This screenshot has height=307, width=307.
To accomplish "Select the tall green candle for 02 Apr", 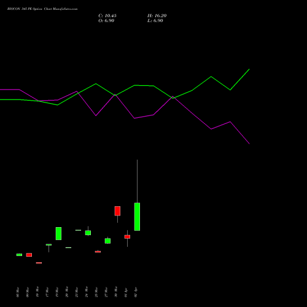I will (137, 217).
